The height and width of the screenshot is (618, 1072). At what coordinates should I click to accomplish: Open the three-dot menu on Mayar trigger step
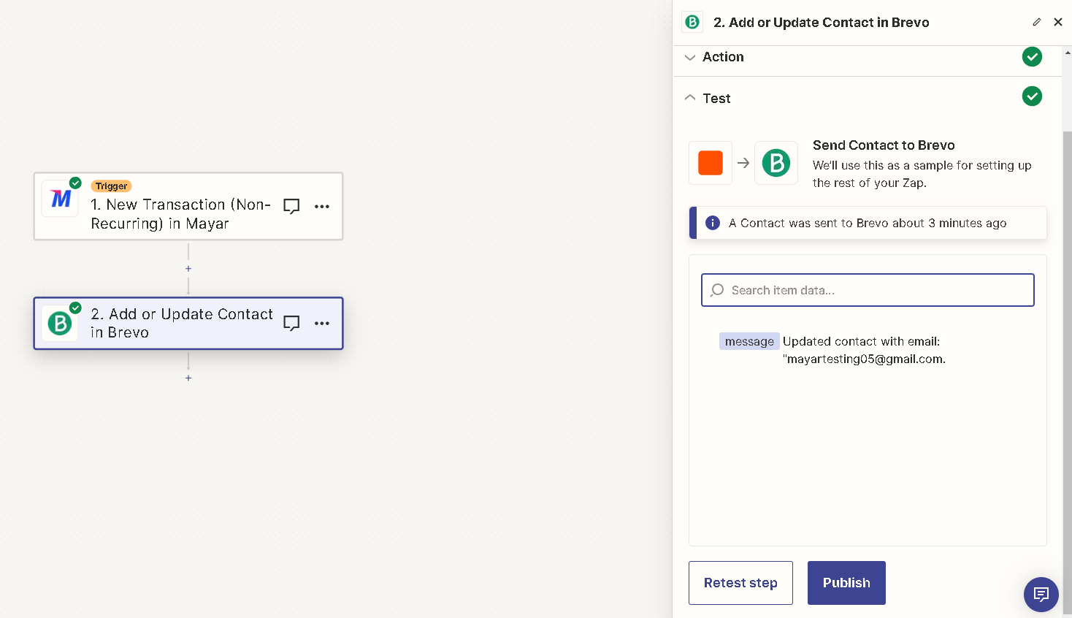(x=322, y=207)
